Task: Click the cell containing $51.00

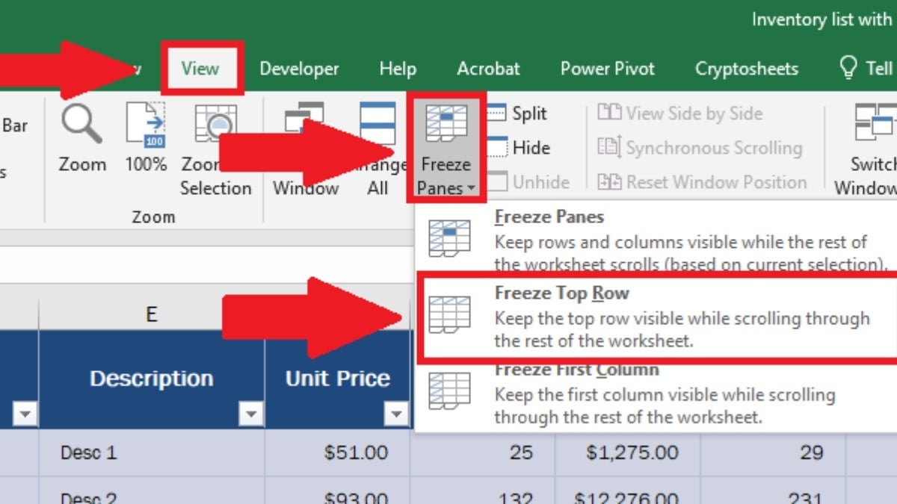Action: click(338, 452)
